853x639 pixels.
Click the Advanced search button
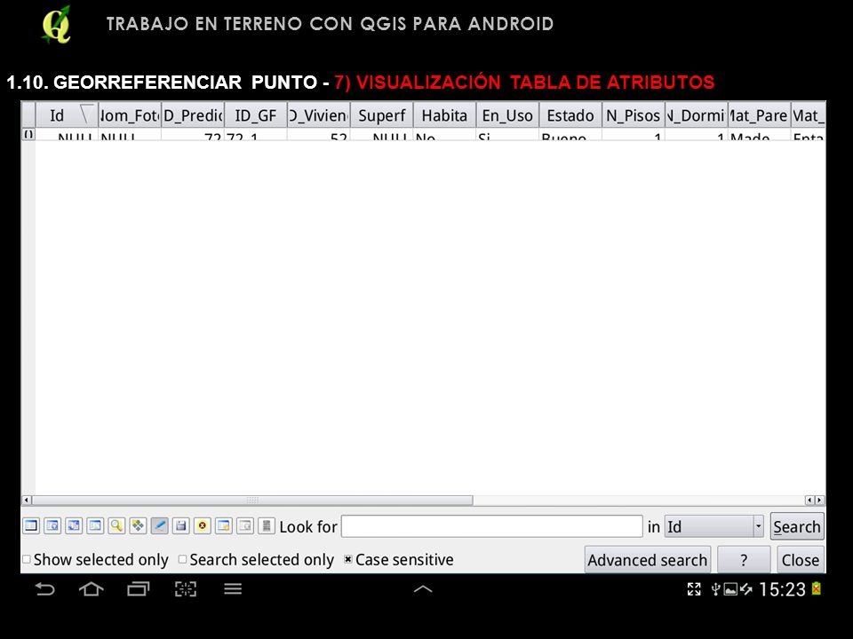point(648,560)
